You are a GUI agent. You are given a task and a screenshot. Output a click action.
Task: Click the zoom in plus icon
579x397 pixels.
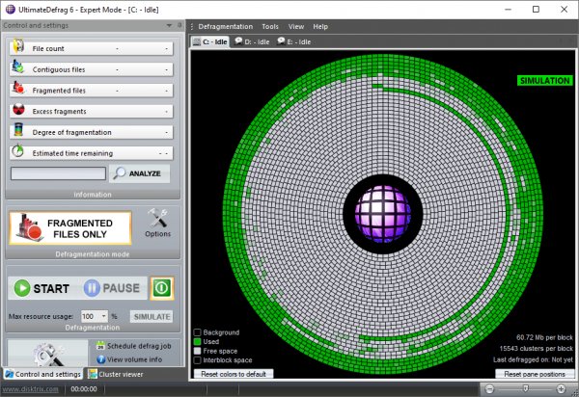[x=561, y=388]
